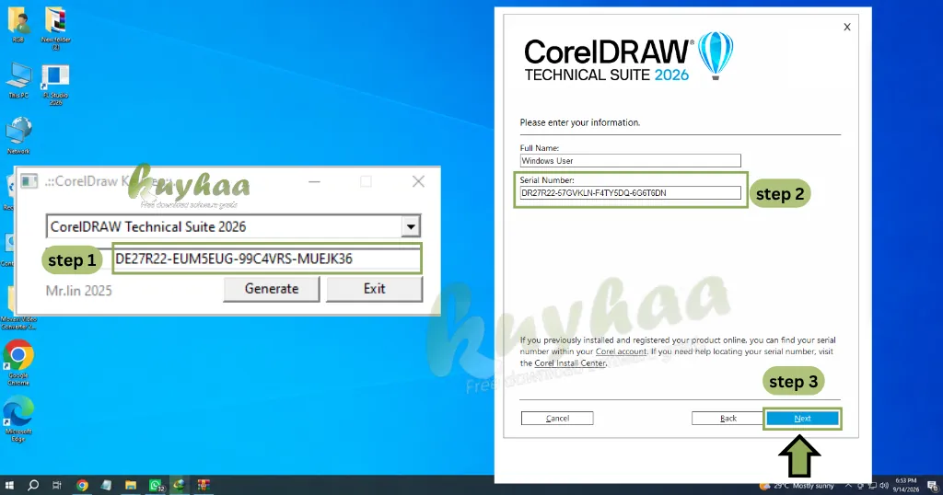943x495 pixels.
Task: Open the This PC desktop icon
Action: 18,80
